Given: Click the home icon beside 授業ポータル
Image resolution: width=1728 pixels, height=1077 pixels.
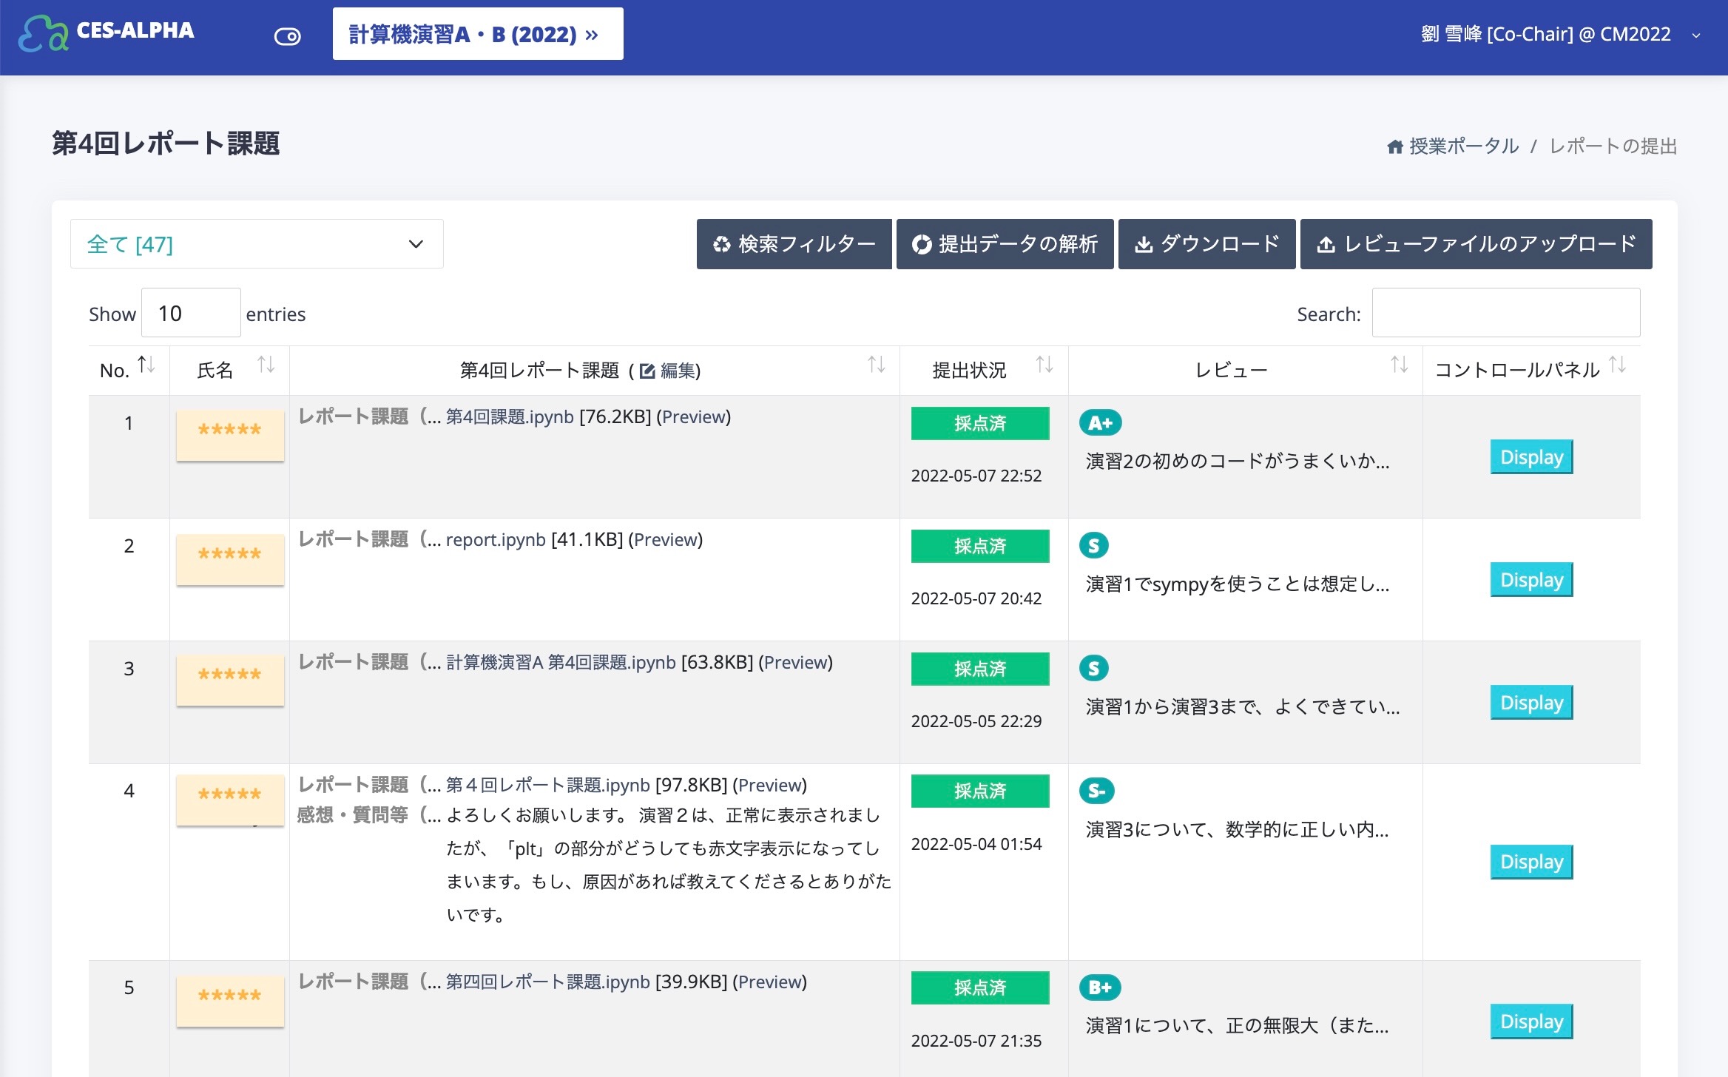Looking at the screenshot, I should coord(1394,146).
